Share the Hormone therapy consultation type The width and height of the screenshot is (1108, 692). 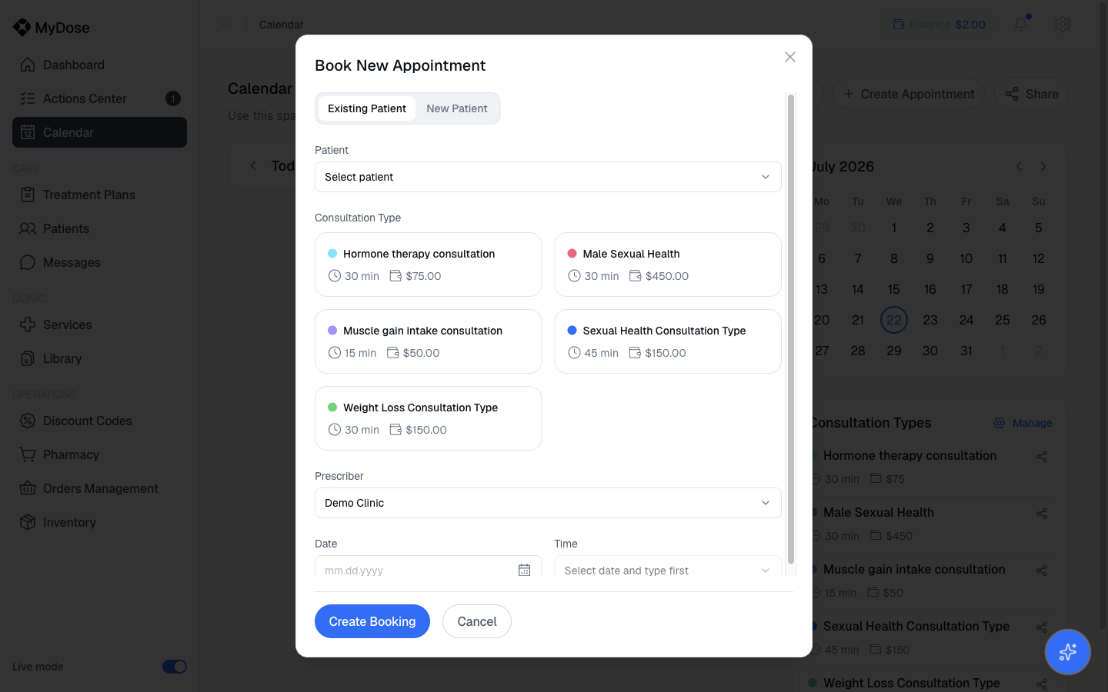coord(1042,457)
